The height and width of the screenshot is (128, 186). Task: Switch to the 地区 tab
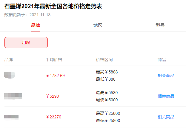(x=98, y=25)
